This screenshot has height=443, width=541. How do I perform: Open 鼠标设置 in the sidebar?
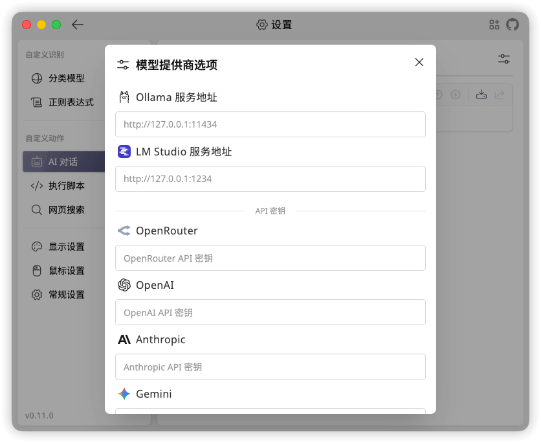[x=64, y=271]
